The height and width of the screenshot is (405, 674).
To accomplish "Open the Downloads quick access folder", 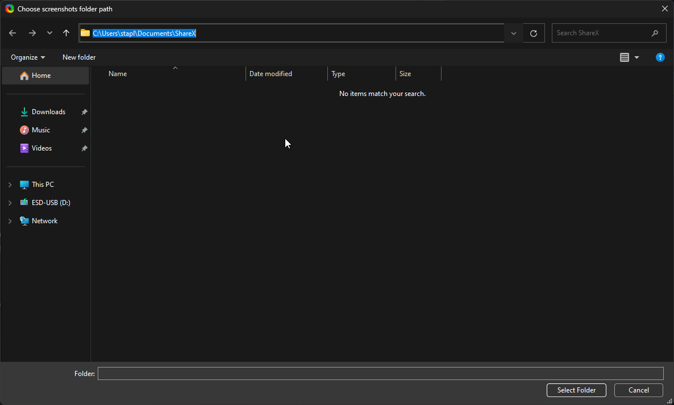I will point(49,111).
